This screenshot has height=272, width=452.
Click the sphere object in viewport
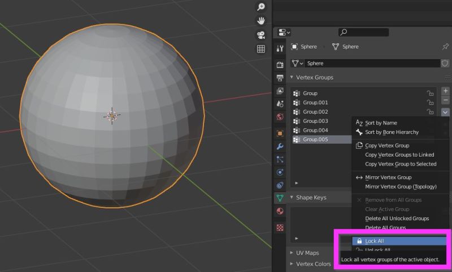[112, 115]
